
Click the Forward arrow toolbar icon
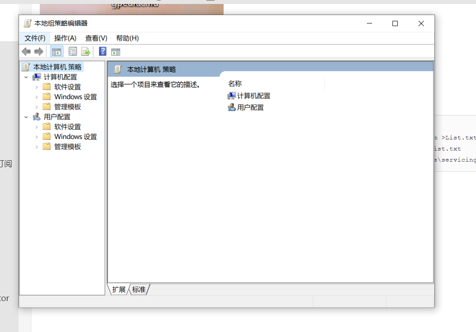39,52
